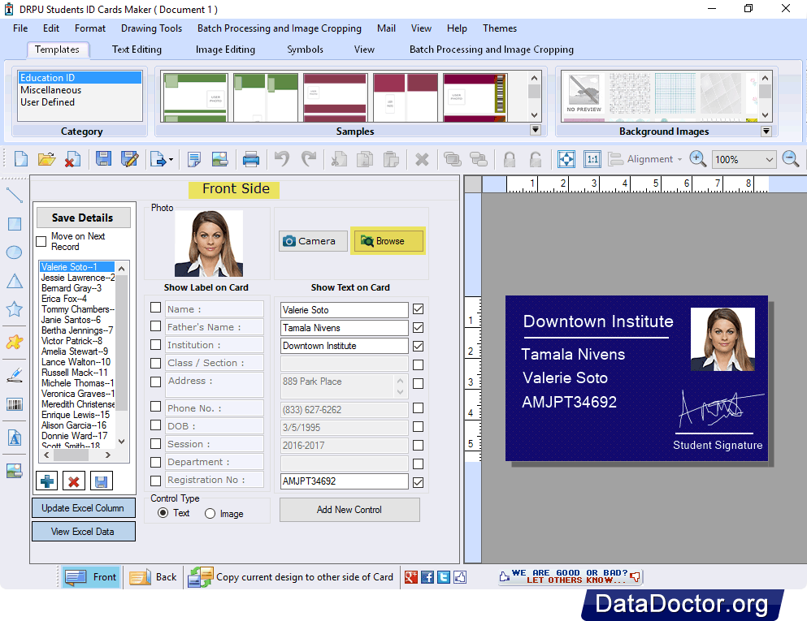Click the Facebook share icon
807x621 pixels.
tap(427, 577)
